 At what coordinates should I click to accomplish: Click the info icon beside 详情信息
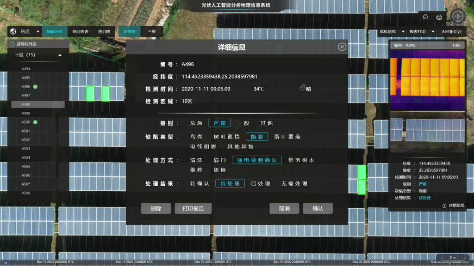pos(444,206)
